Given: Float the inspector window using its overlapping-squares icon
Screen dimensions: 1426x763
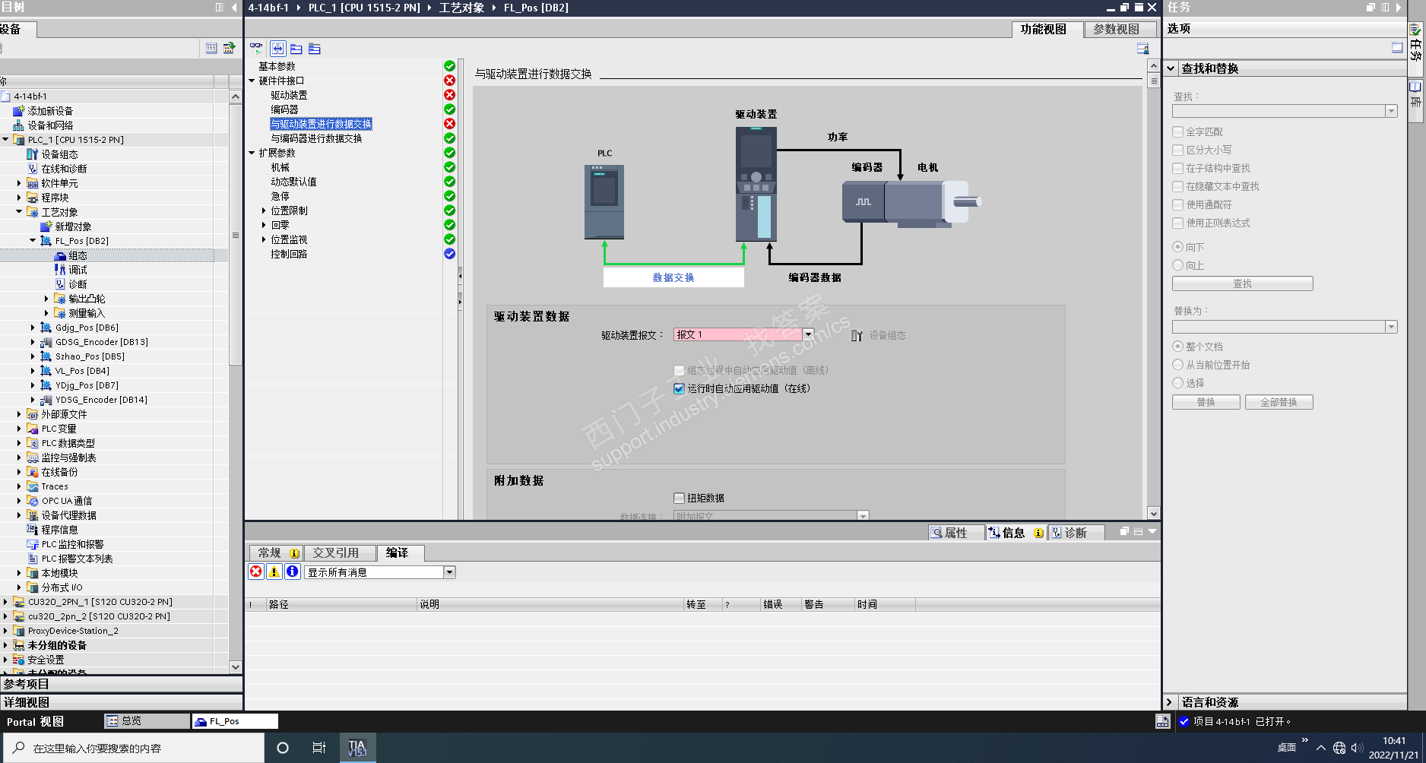Looking at the screenshot, I should [1124, 532].
